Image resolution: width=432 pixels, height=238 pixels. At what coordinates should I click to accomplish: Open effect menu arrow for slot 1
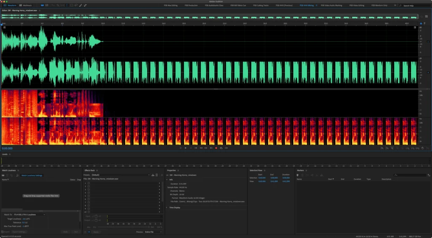point(159,183)
